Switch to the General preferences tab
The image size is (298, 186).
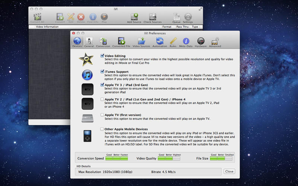click(x=89, y=42)
